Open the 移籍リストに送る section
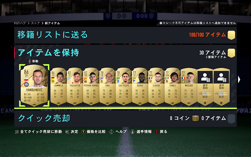Viewport: 251px width, 157px height. point(125,35)
